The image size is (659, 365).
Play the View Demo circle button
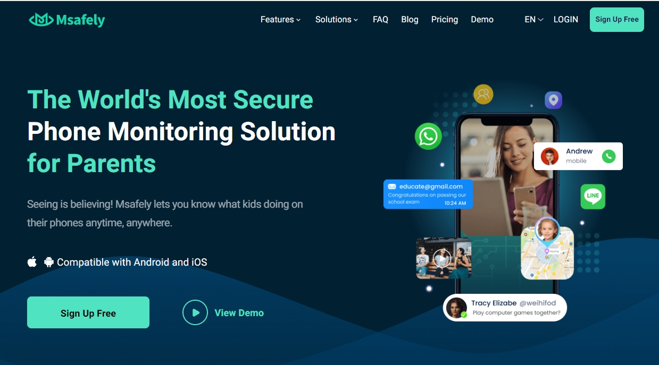195,313
